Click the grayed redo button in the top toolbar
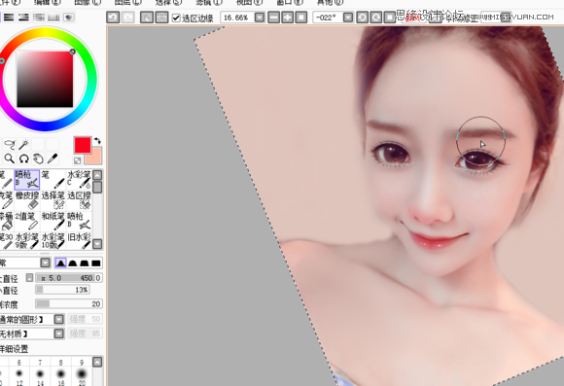Image resolution: width=564 pixels, height=386 pixels. point(128,18)
